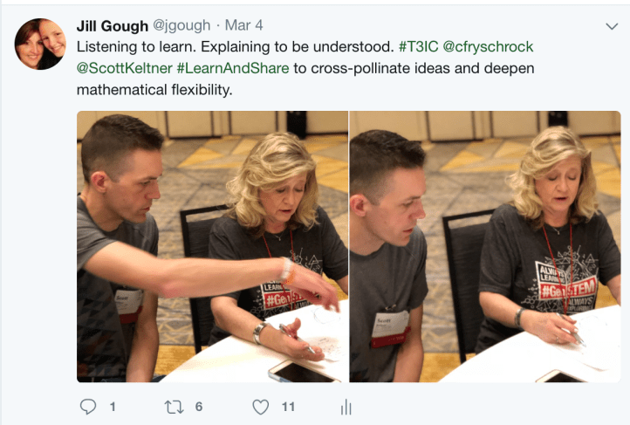View the left photo of the tweet

click(x=213, y=246)
